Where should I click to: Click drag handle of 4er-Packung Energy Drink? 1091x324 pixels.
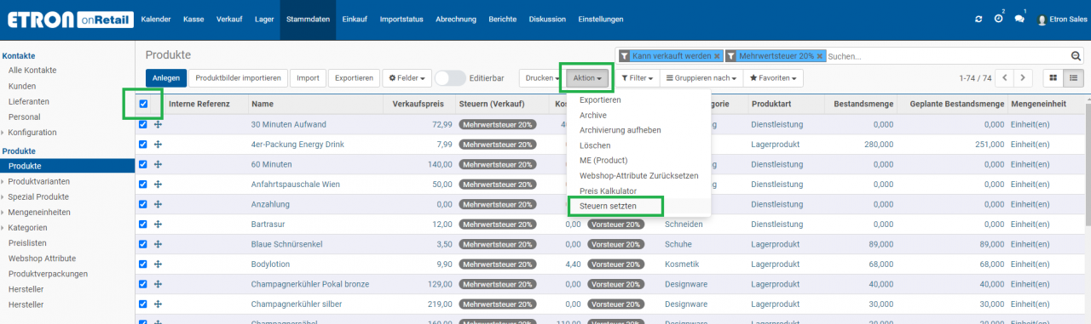[159, 145]
